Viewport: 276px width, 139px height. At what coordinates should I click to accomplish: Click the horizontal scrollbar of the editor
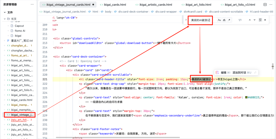tap(118, 137)
